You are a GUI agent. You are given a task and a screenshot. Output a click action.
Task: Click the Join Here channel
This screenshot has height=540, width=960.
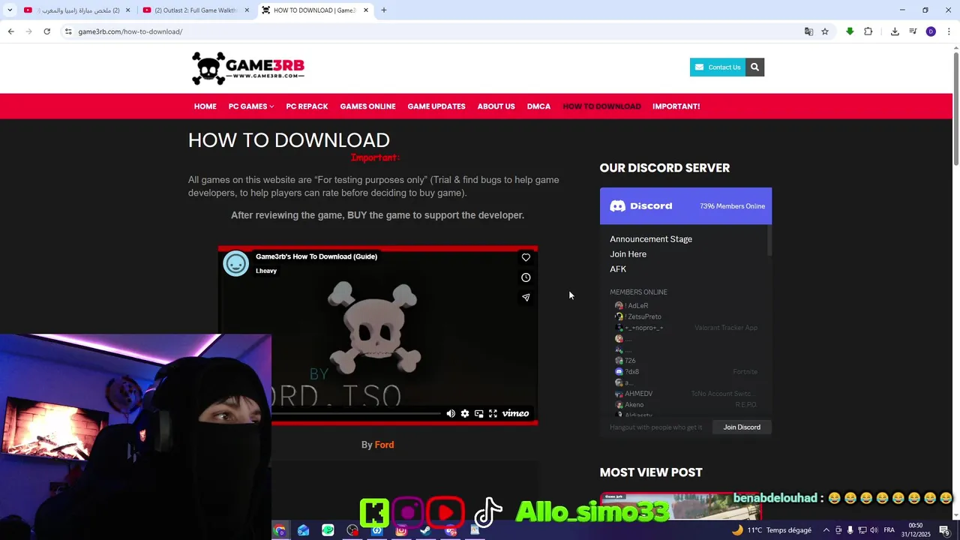(628, 254)
